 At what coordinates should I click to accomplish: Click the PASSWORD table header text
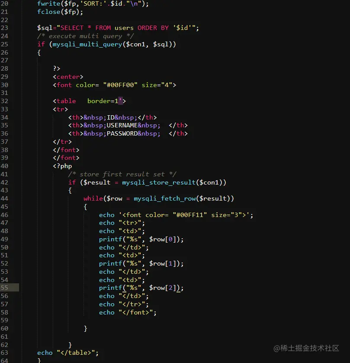coord(122,134)
